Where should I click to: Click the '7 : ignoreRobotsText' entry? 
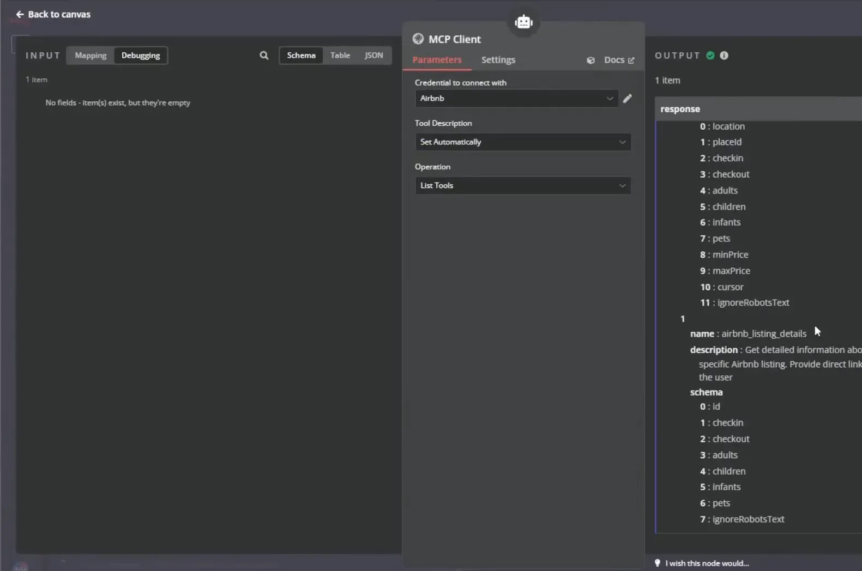(742, 520)
